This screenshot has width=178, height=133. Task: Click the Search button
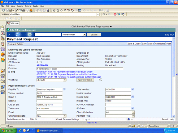click(94, 35)
